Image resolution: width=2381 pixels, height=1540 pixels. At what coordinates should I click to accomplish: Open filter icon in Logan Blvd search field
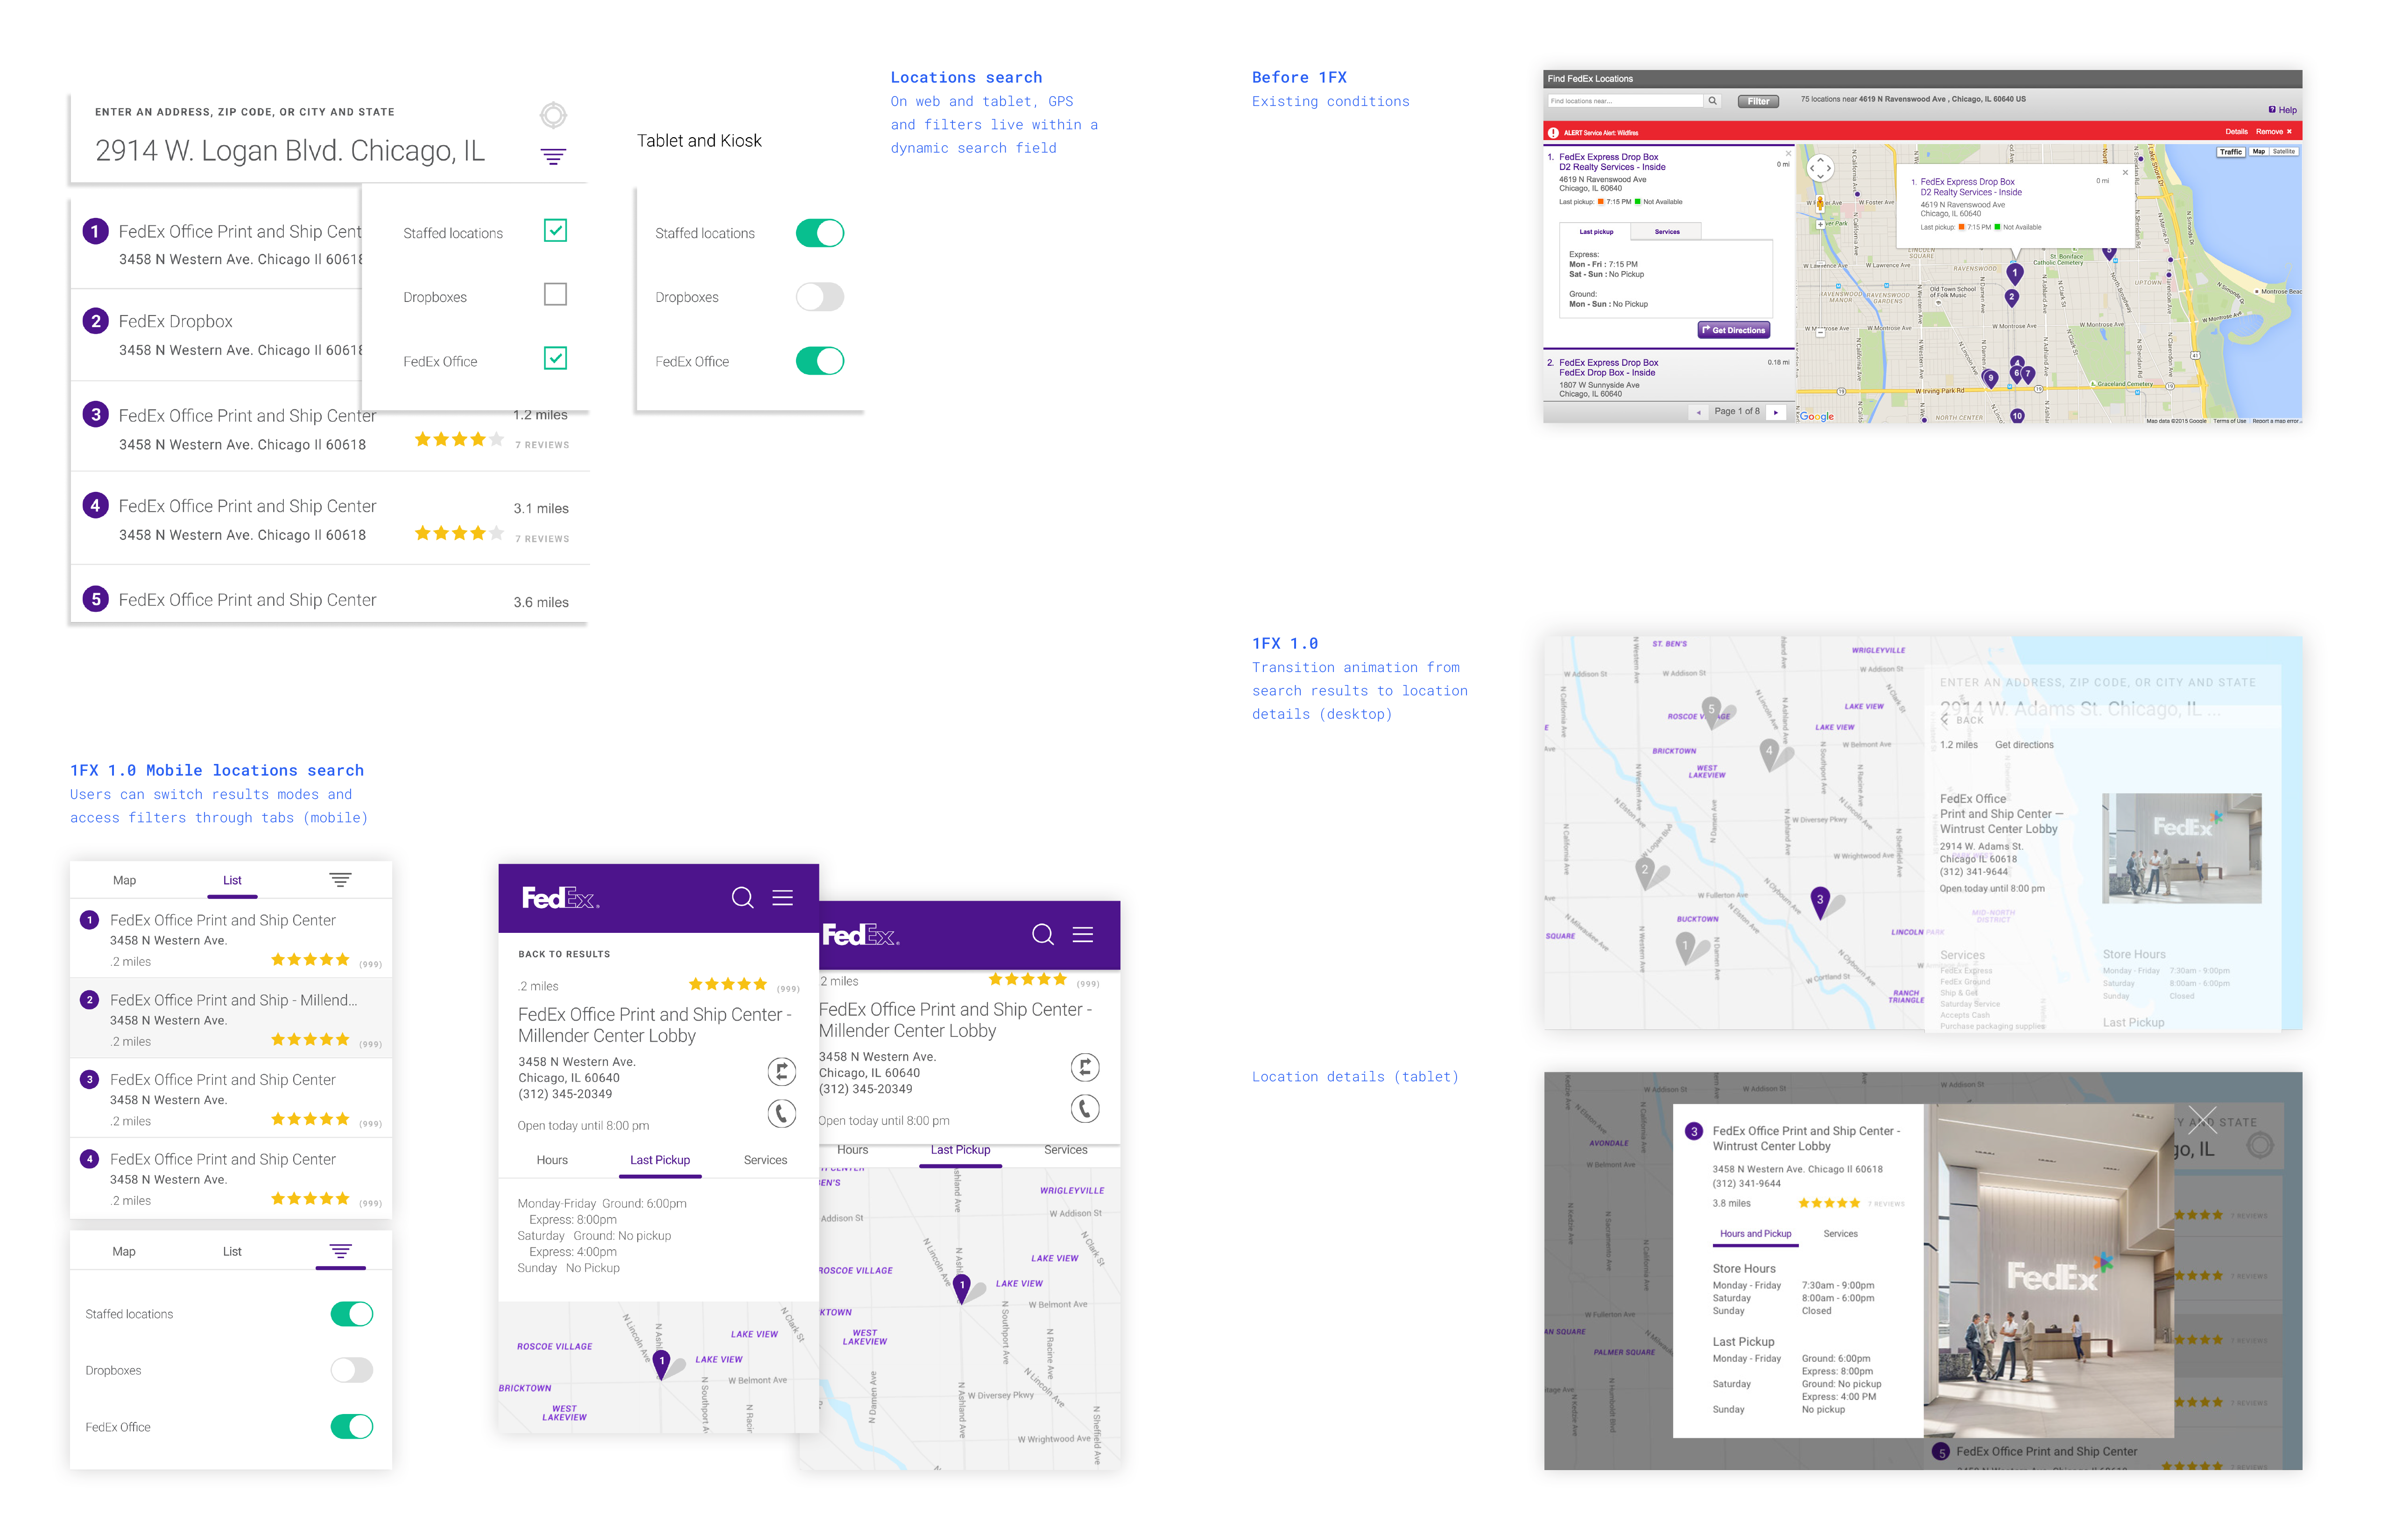click(x=553, y=156)
